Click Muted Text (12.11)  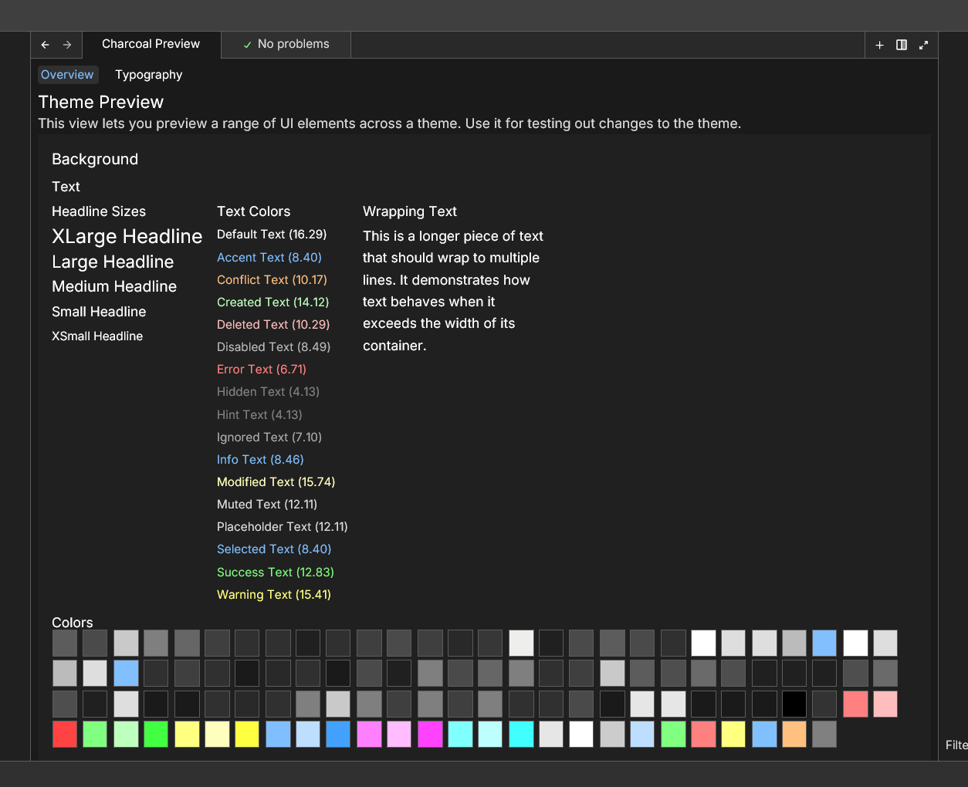[x=267, y=504]
